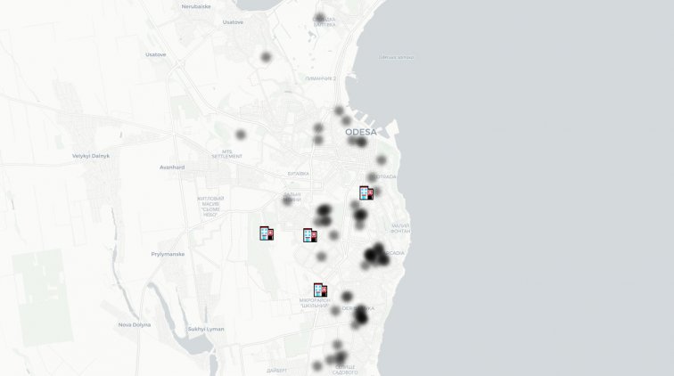The image size is (674, 376).
Task: Click the Nerubaiske label
Action: (196, 6)
